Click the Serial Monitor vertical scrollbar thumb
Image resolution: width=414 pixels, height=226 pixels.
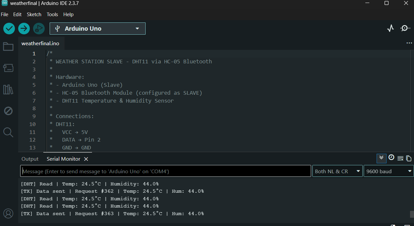point(412,214)
